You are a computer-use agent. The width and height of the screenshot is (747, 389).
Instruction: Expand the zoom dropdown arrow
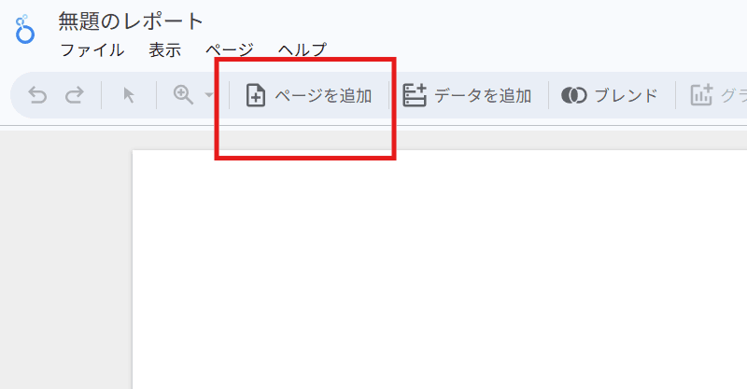[208, 95]
